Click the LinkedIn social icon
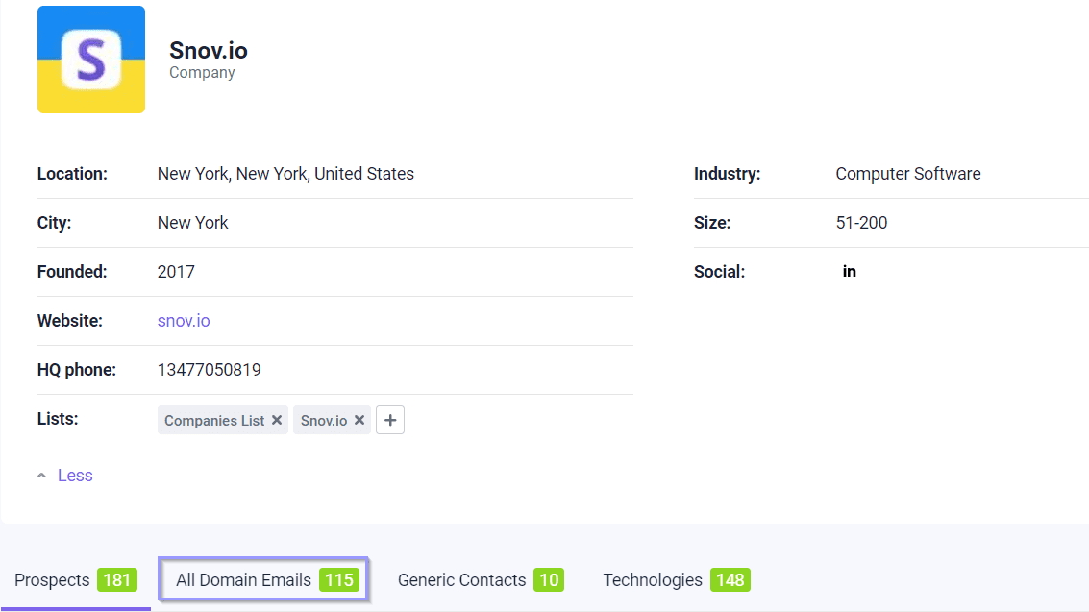Image resolution: width=1089 pixels, height=612 pixels. [849, 272]
